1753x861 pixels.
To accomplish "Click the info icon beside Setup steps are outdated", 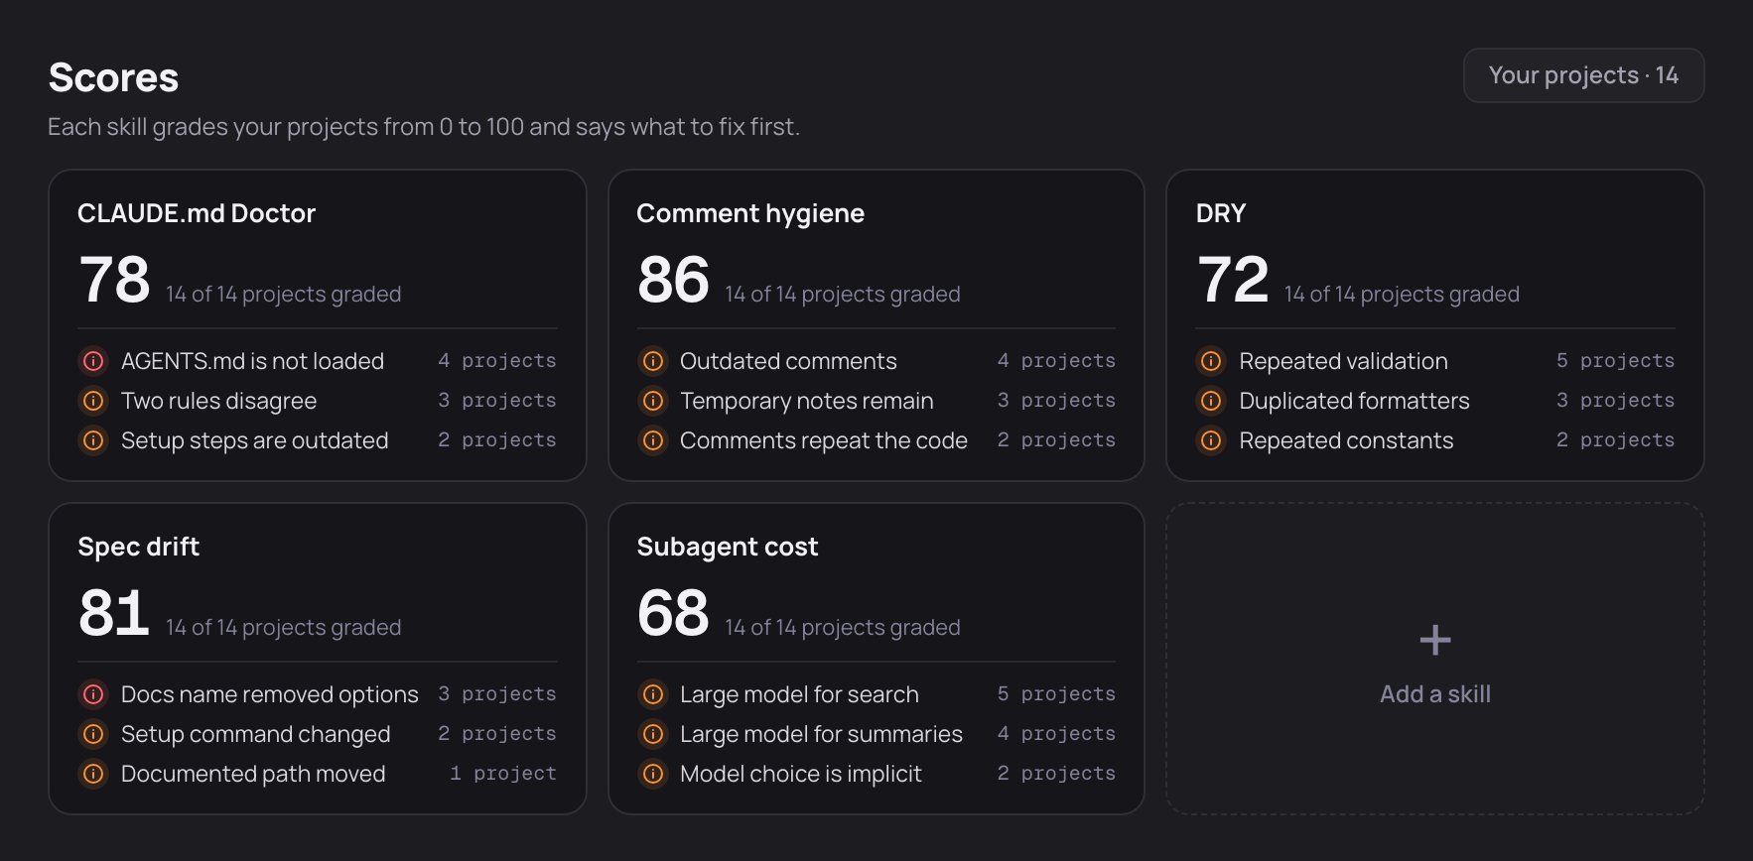I will coord(93,440).
